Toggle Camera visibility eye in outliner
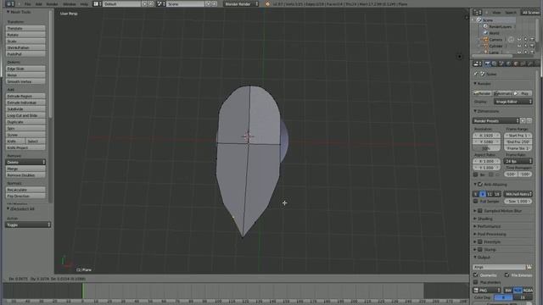This screenshot has width=543, height=305. tap(519, 40)
